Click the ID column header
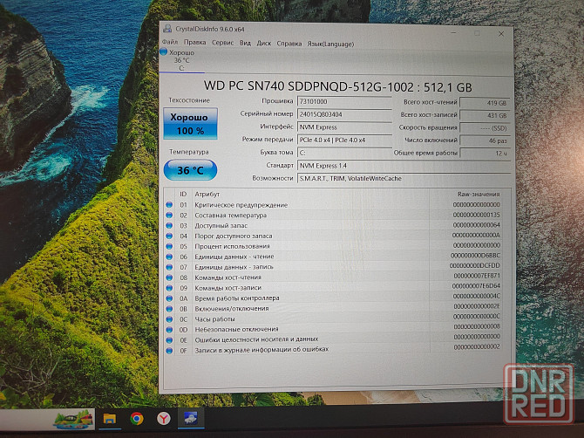This screenshot has height=438, width=584. (x=183, y=195)
